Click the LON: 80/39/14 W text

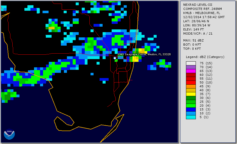coord(197,25)
